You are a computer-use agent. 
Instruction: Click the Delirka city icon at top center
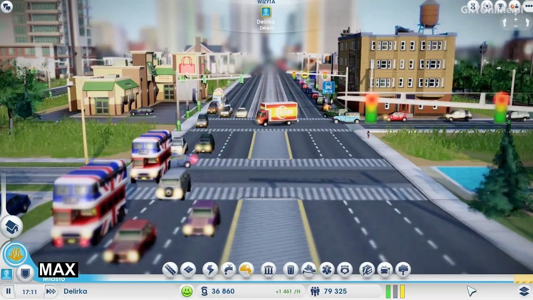pyautogui.click(x=266, y=12)
